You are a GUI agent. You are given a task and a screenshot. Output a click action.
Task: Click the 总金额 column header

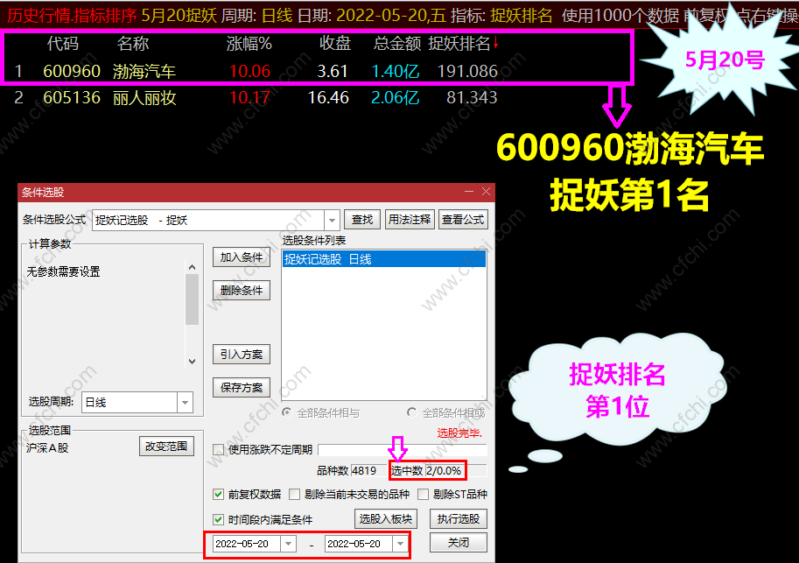397,44
